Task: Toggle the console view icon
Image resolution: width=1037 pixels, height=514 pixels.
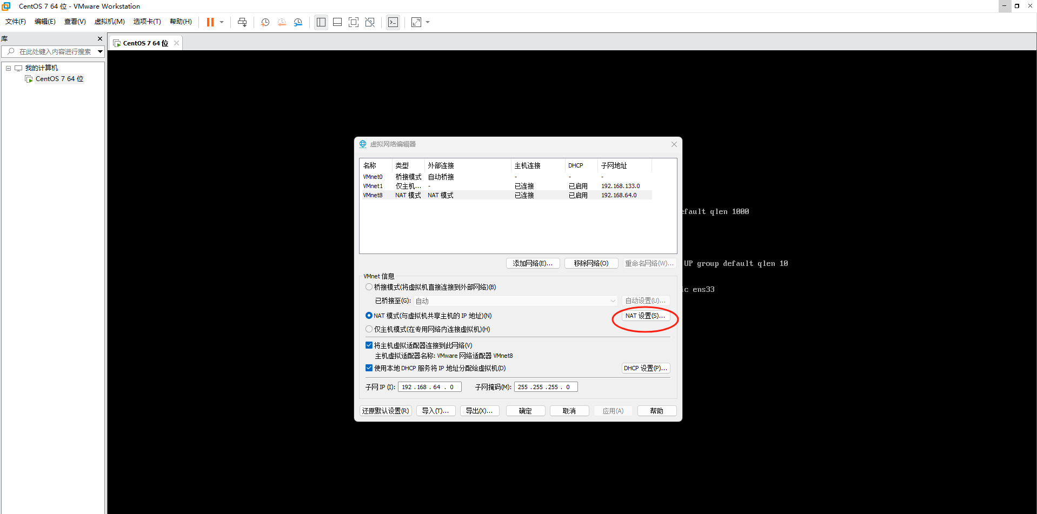Action: 393,22
